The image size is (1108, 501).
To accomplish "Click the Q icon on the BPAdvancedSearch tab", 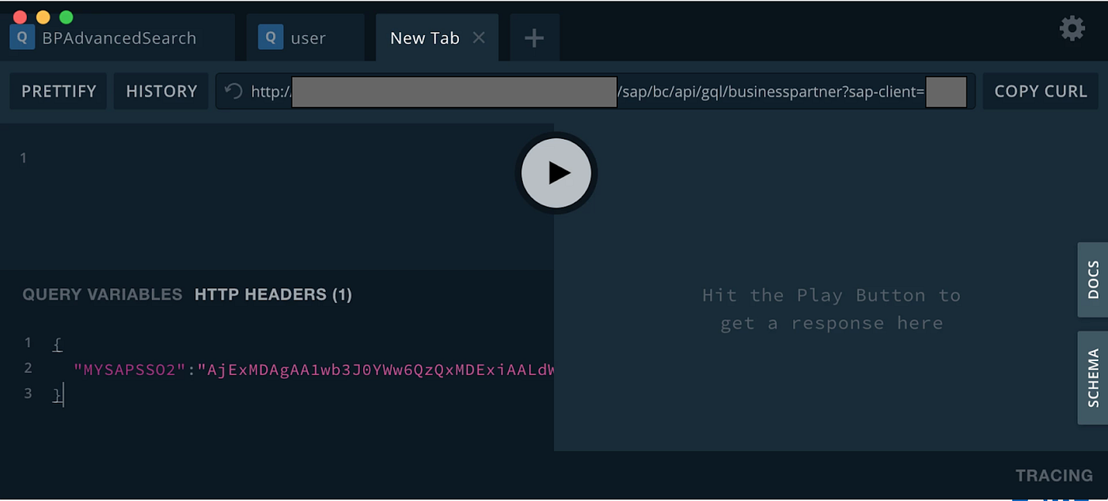I will pos(21,37).
